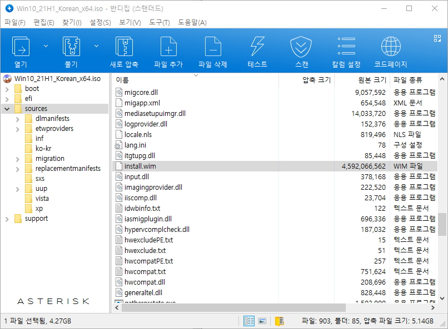Screen dimensions: 448x329
Task: Expand the efi folder in tree
Action: [7, 99]
